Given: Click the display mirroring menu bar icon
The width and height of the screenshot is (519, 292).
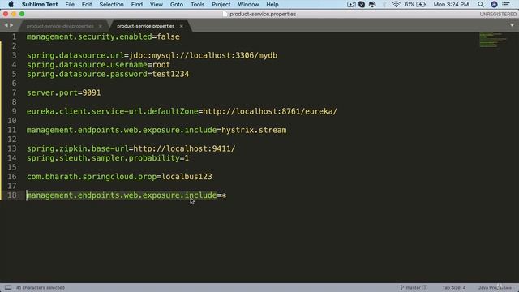Looking at the screenshot, I should 372,4.
